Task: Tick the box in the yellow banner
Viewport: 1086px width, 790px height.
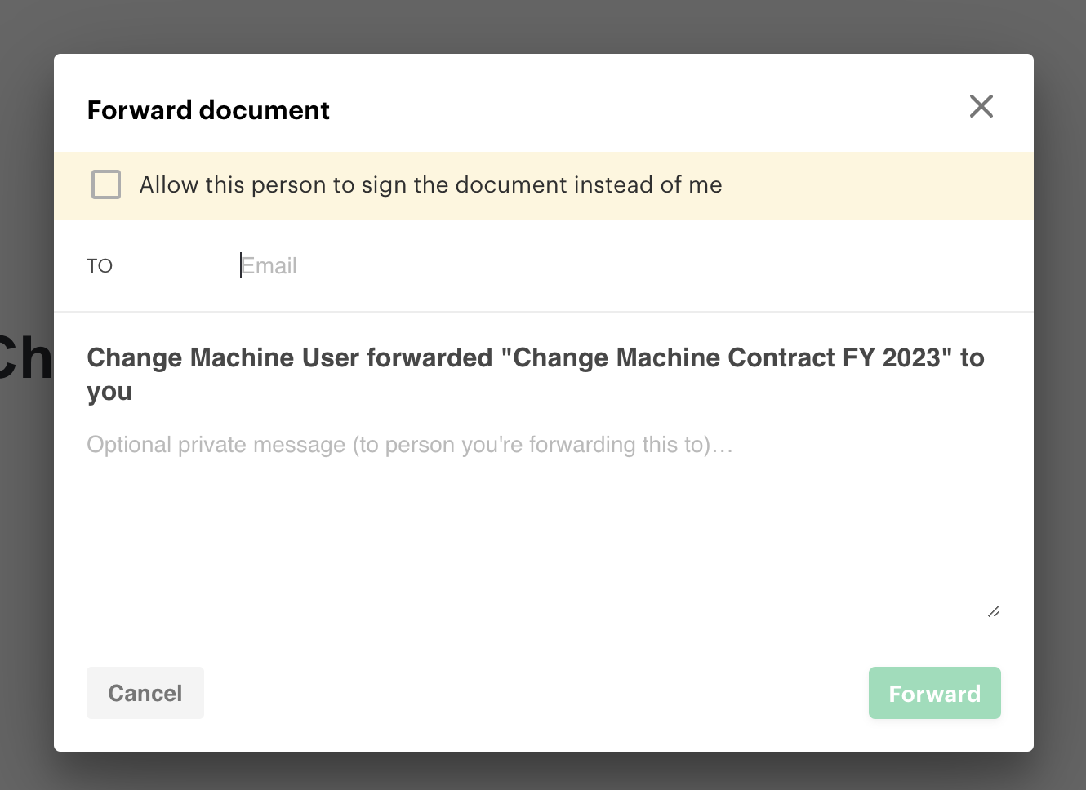Action: click(x=106, y=184)
